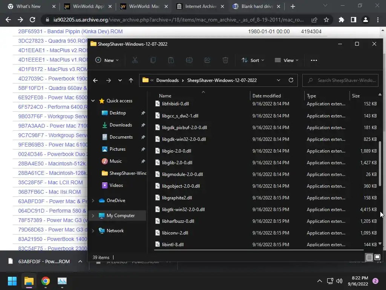The width and height of the screenshot is (386, 290).
Task: Open the New item dropdown
Action: 107,60
